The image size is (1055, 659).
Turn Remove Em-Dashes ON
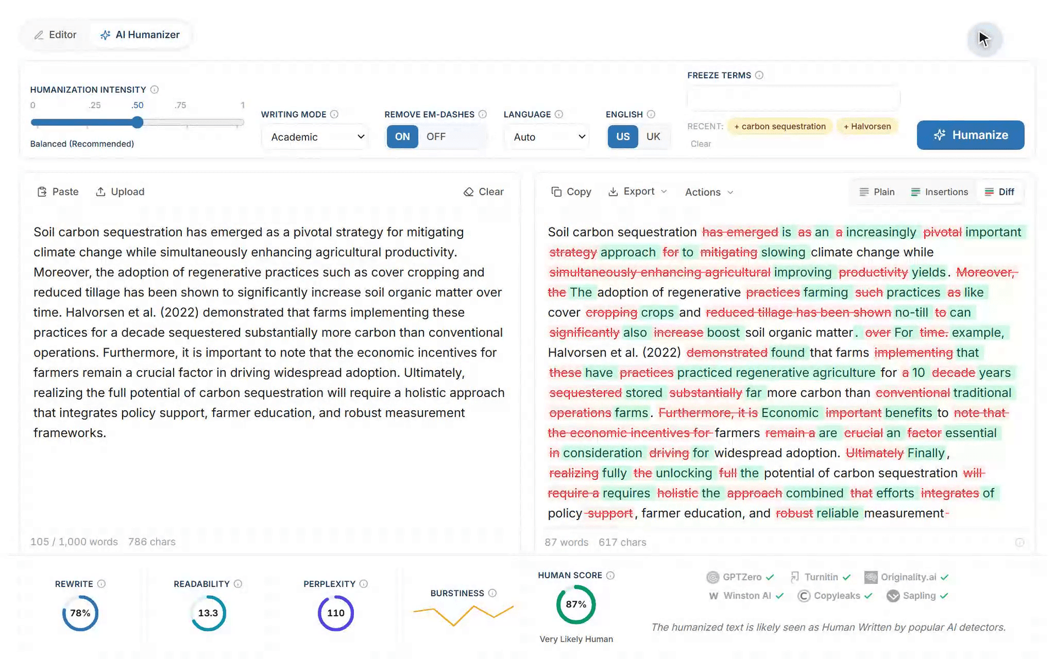pos(402,137)
